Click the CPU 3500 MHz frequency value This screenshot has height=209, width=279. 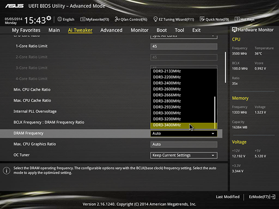[x=239, y=53]
